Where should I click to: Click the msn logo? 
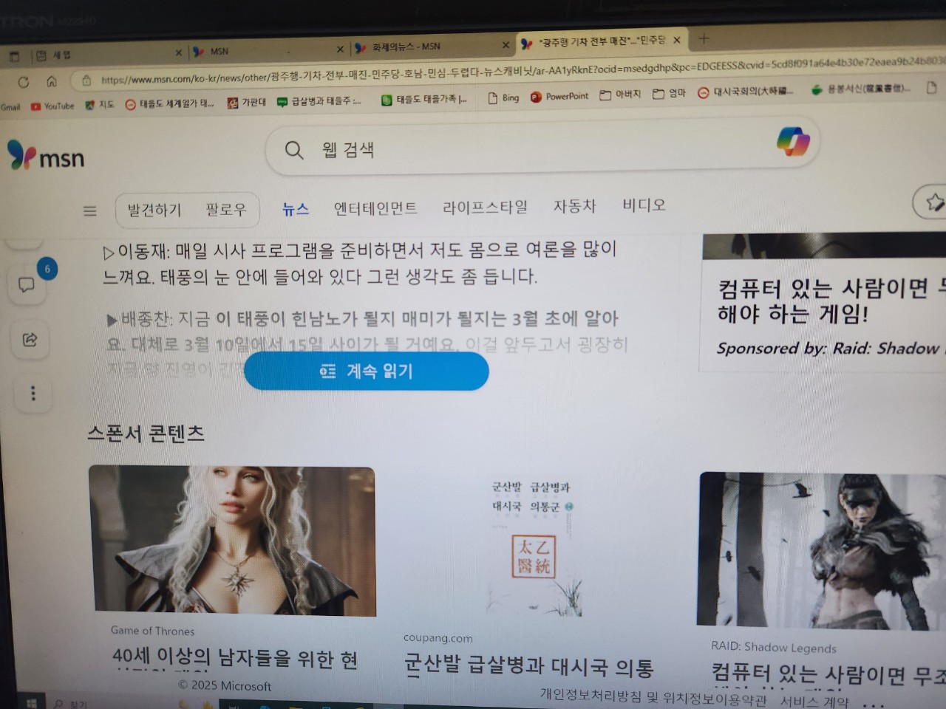[x=46, y=156]
